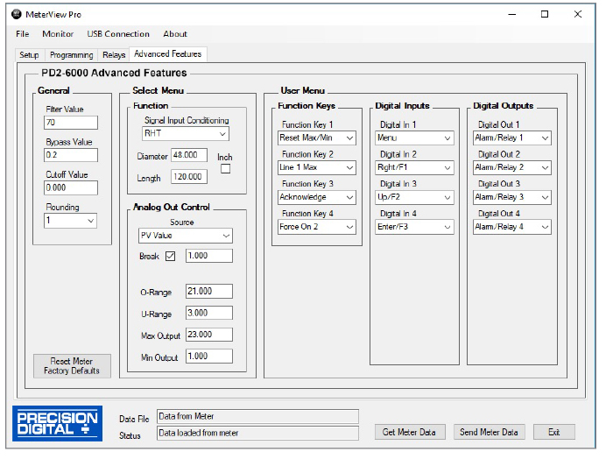The image size is (606, 459).
Task: Open the Digital Out 3 dropdown
Action: pyautogui.click(x=512, y=197)
